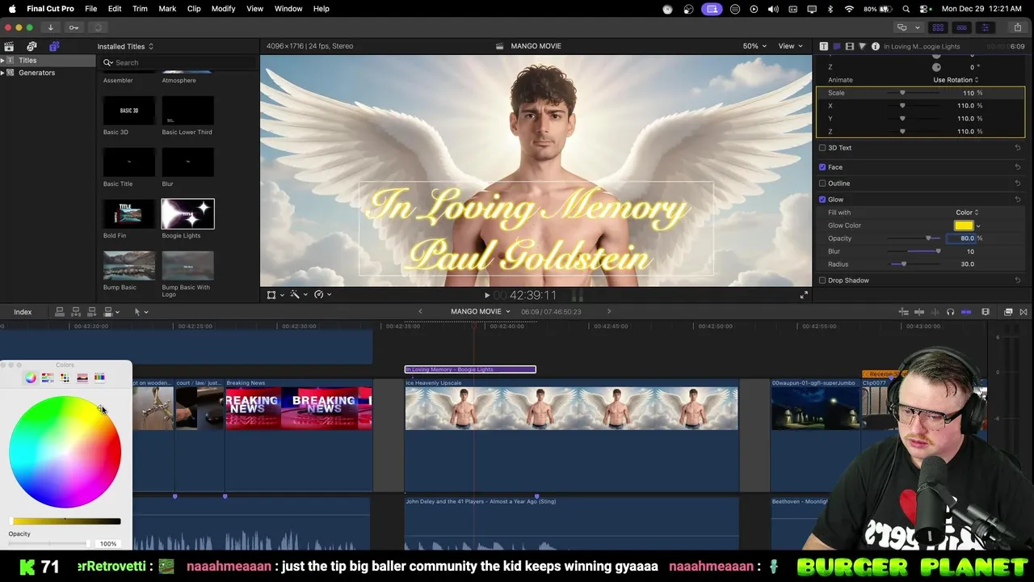Click viewer full-screen expand arrows icon

pos(803,295)
